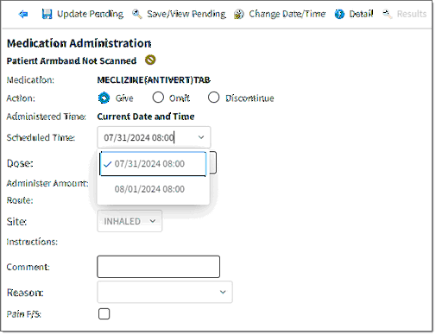
Task: Click the MECLIZINE(ANTIVERT)TAB medication name
Action: tap(154, 79)
